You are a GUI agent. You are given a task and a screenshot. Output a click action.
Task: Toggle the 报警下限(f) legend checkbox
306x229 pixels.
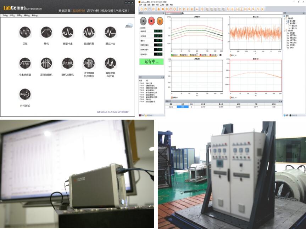pyautogui.click(x=180, y=55)
